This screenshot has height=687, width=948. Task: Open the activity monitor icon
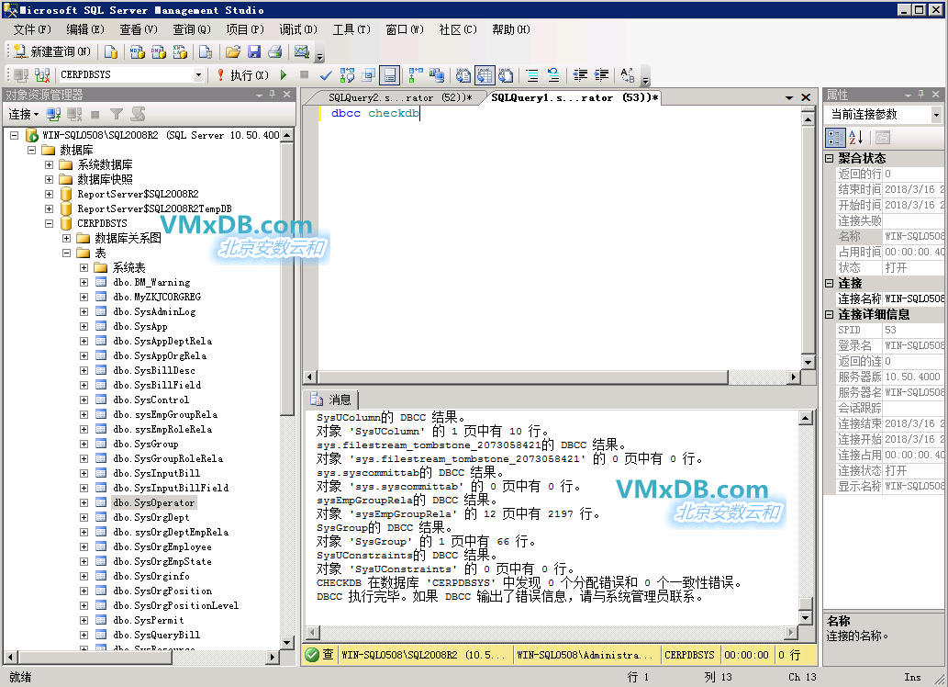pos(302,52)
